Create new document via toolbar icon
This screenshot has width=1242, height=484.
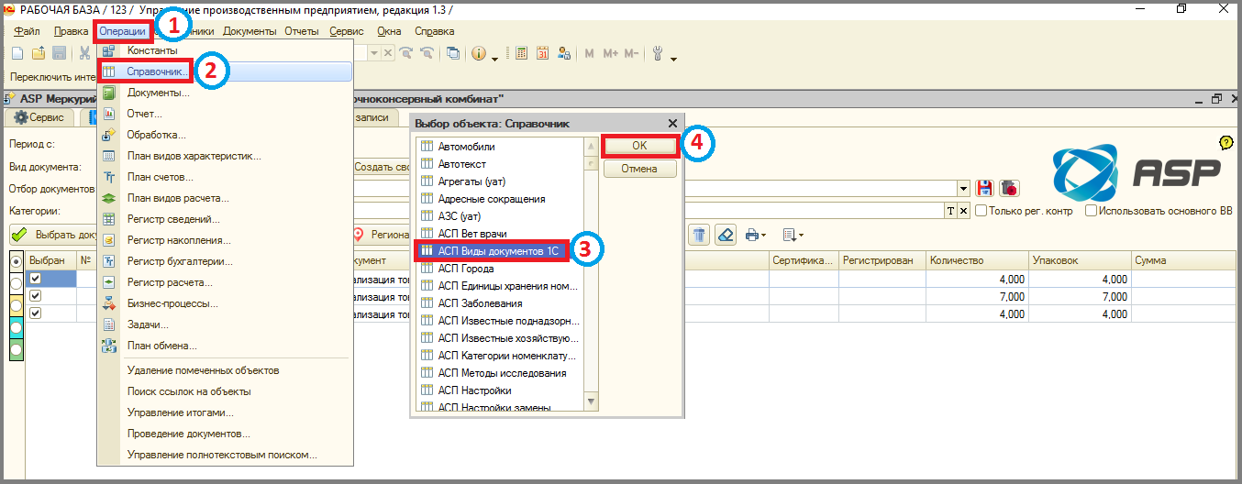click(x=17, y=53)
